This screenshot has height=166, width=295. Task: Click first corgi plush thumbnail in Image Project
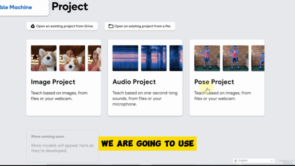[x=44, y=58]
